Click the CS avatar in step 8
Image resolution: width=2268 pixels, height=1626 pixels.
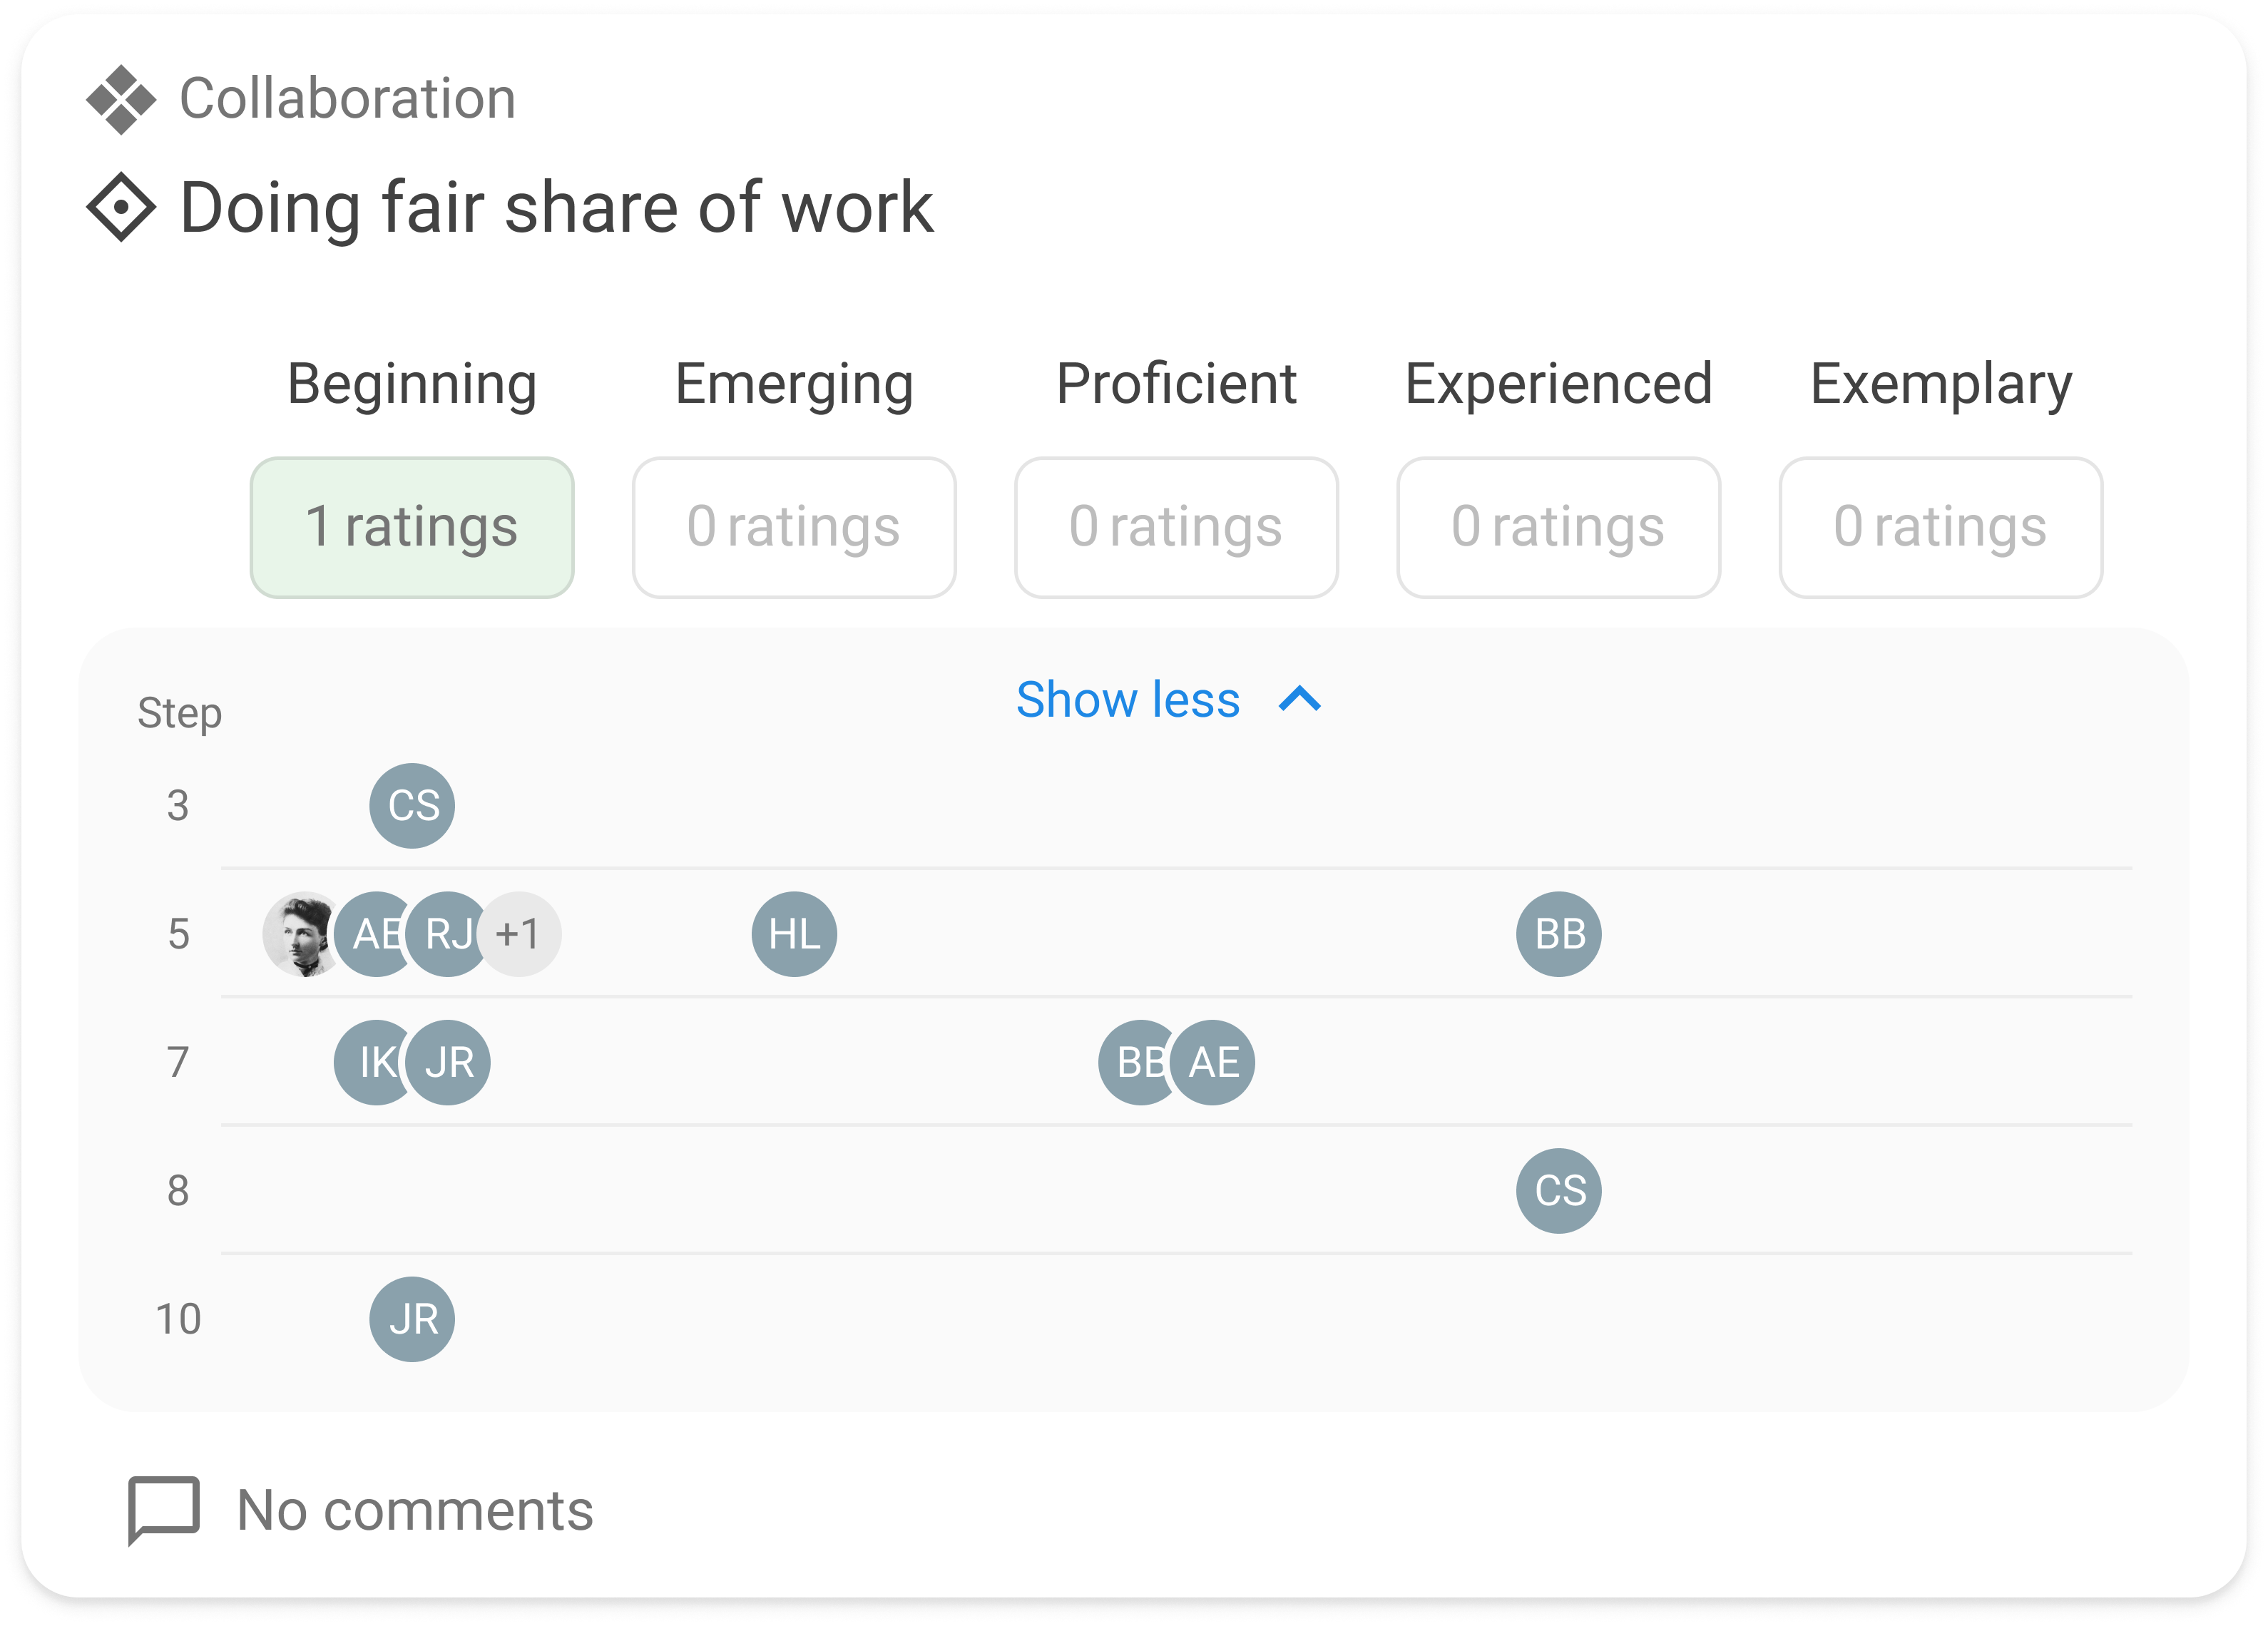(1558, 1190)
